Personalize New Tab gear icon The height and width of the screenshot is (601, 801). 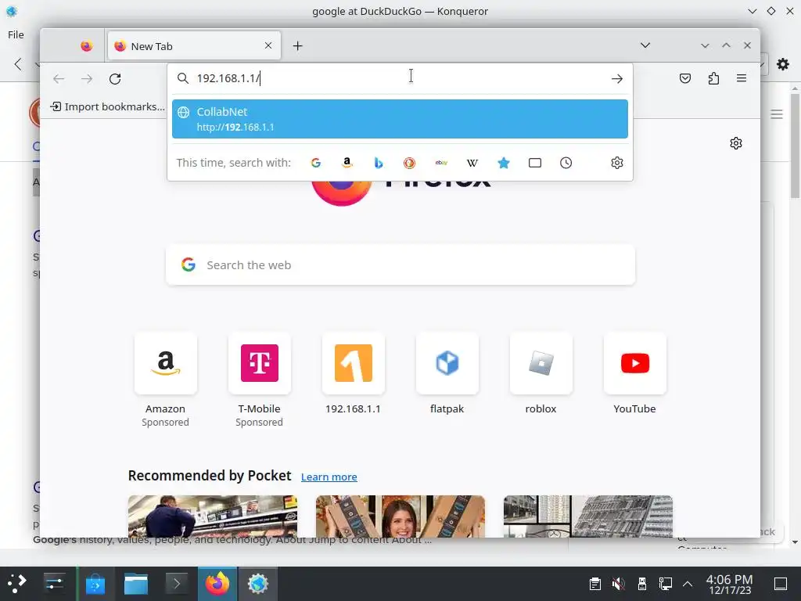click(735, 143)
